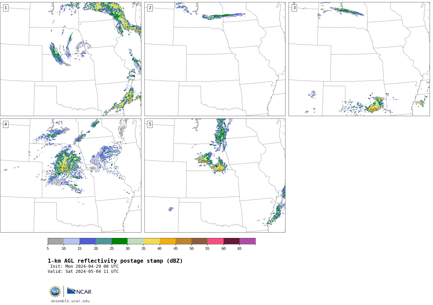Click the dark green 25-30 dBZ swatch
The height and width of the screenshot is (305, 433).
(x=119, y=241)
